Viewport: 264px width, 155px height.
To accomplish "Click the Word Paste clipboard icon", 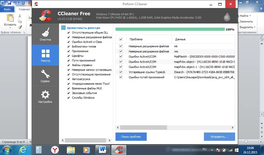I will pos(10,18).
